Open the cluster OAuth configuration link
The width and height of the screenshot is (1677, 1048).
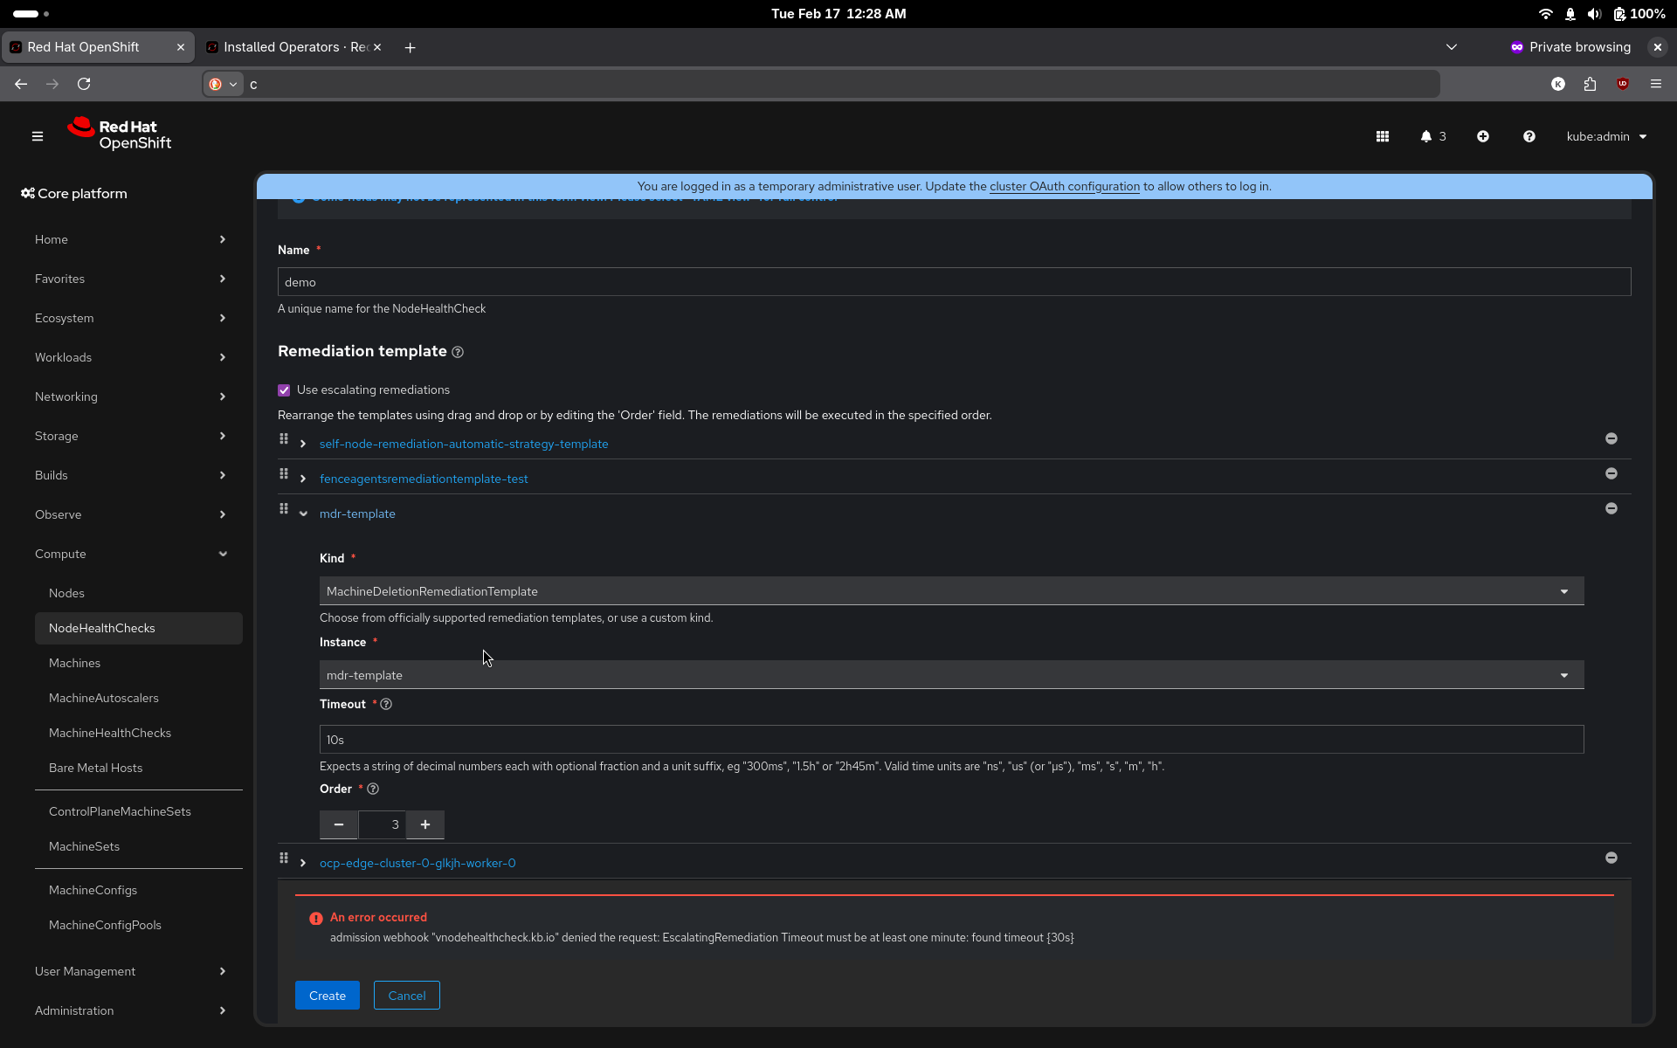click(x=1064, y=186)
